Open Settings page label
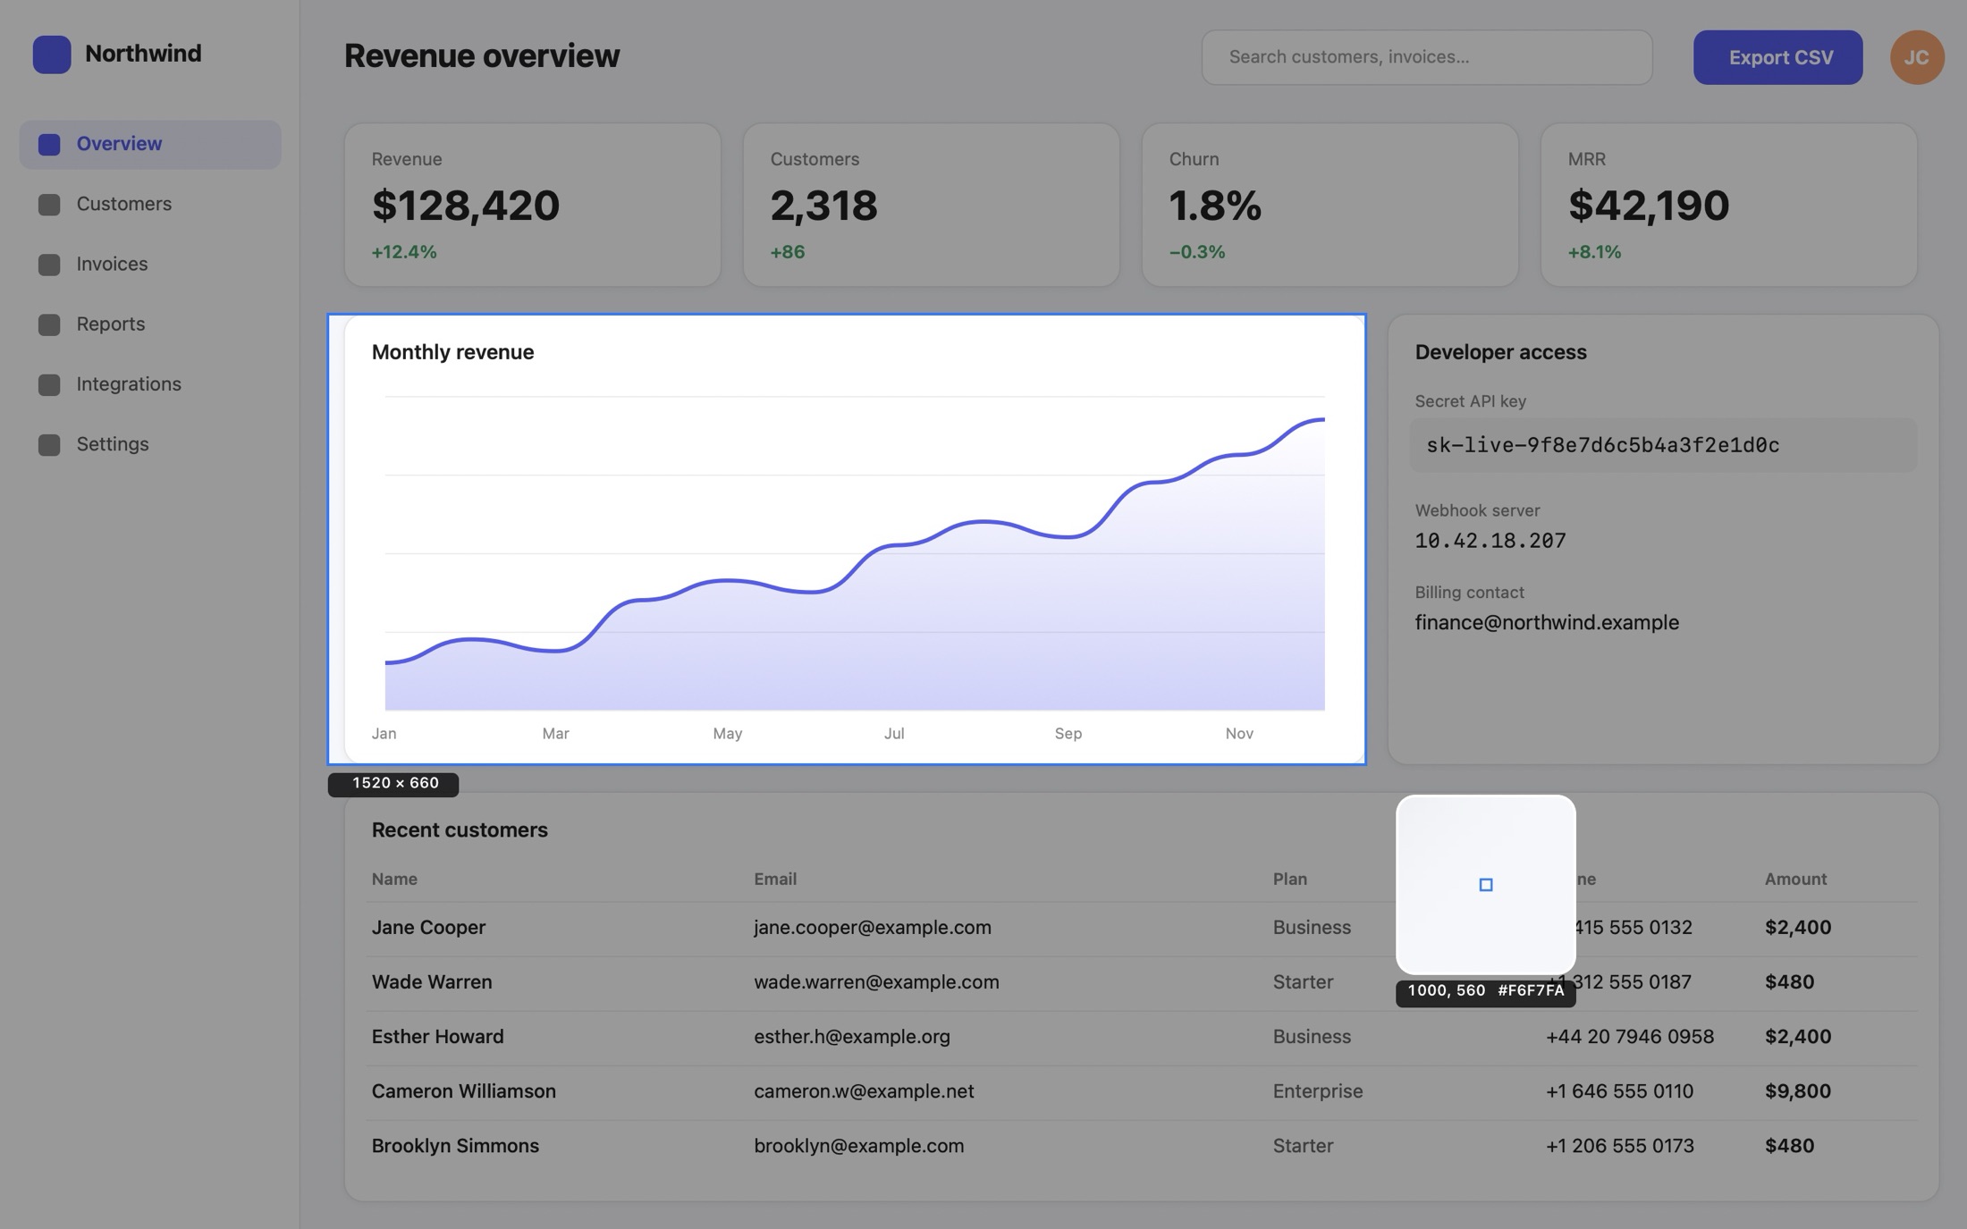The image size is (1967, 1229). [113, 444]
